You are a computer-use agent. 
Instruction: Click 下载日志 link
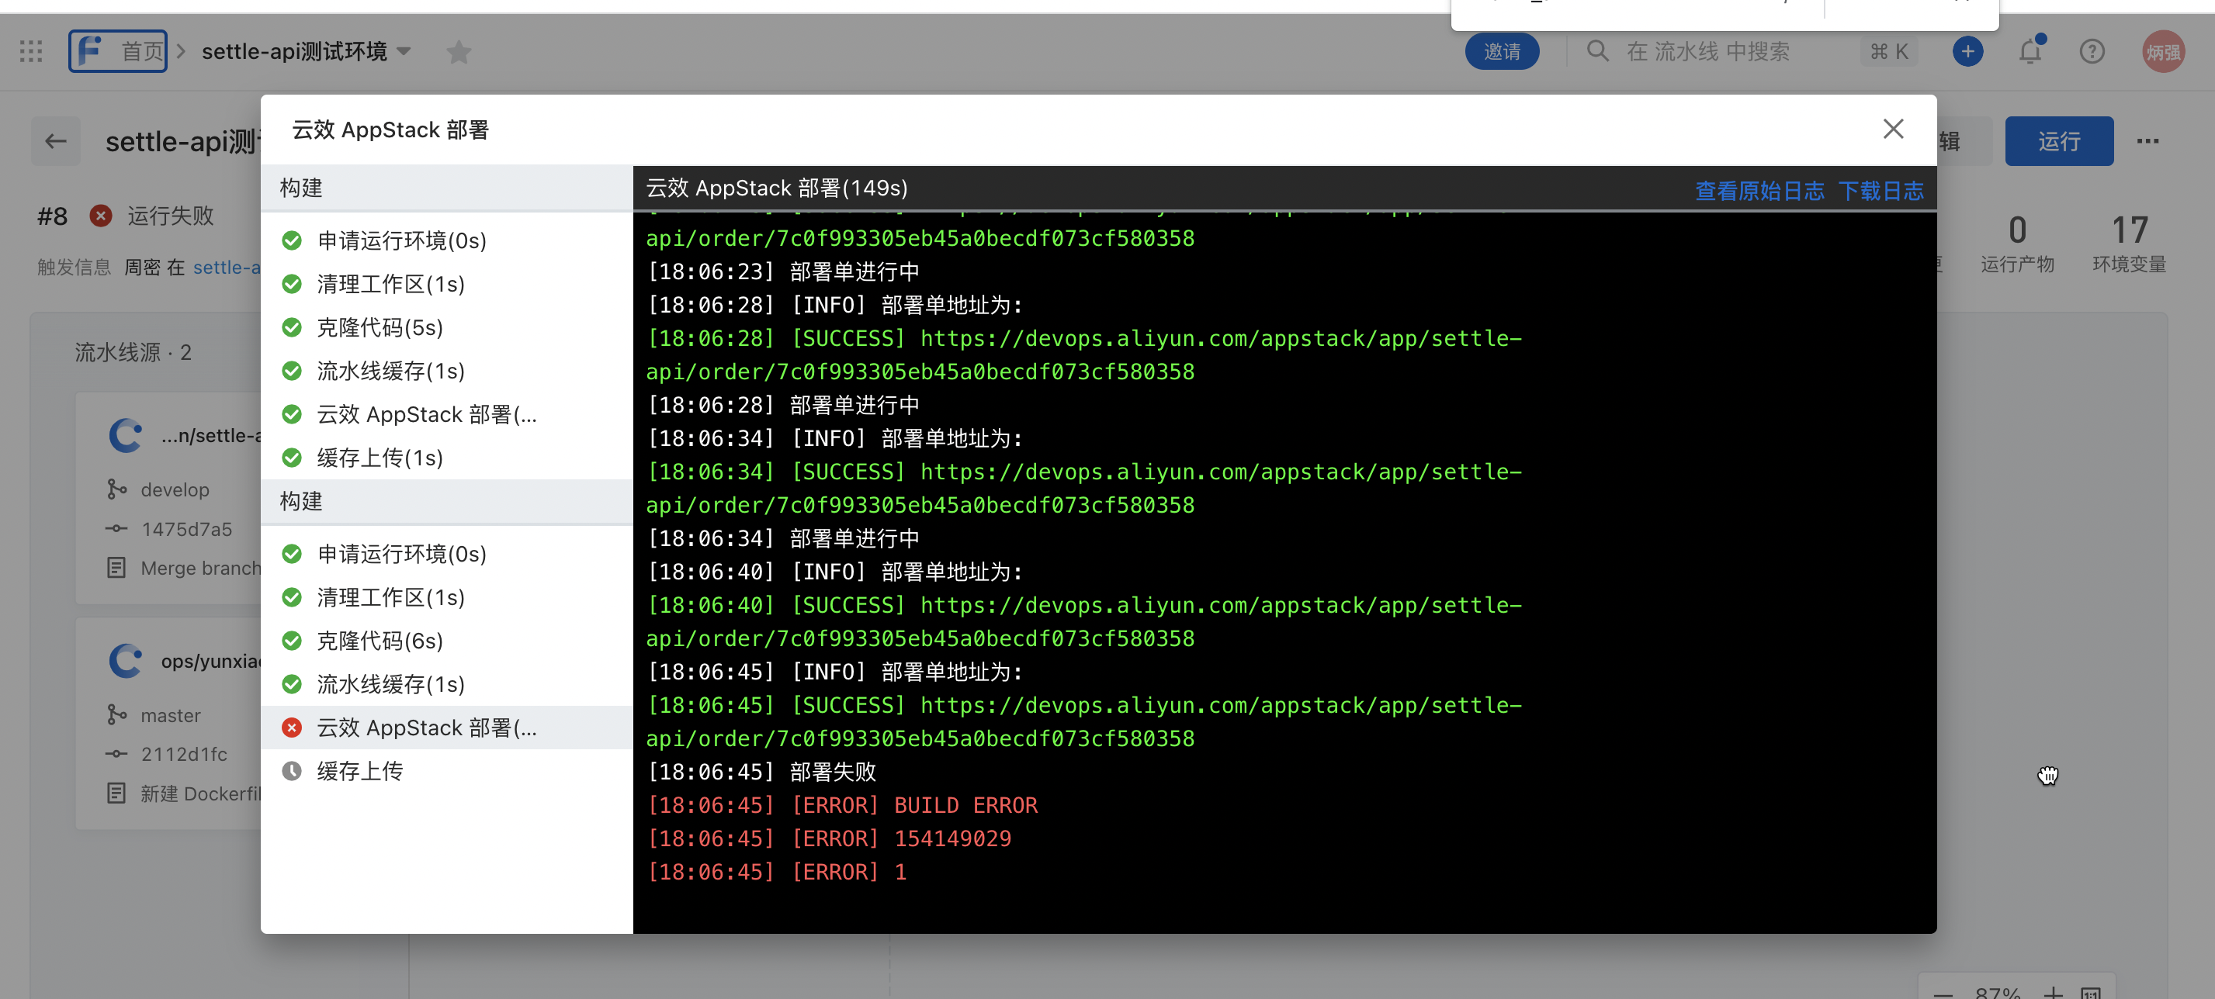pyautogui.click(x=1880, y=190)
